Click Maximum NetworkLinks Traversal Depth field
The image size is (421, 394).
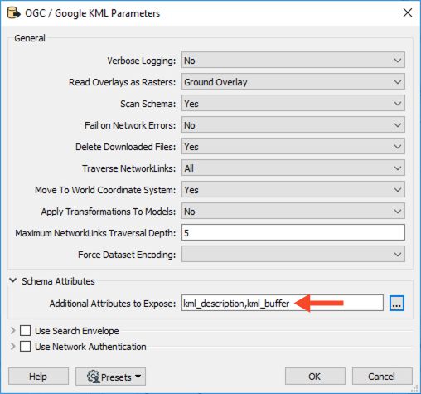click(x=293, y=232)
